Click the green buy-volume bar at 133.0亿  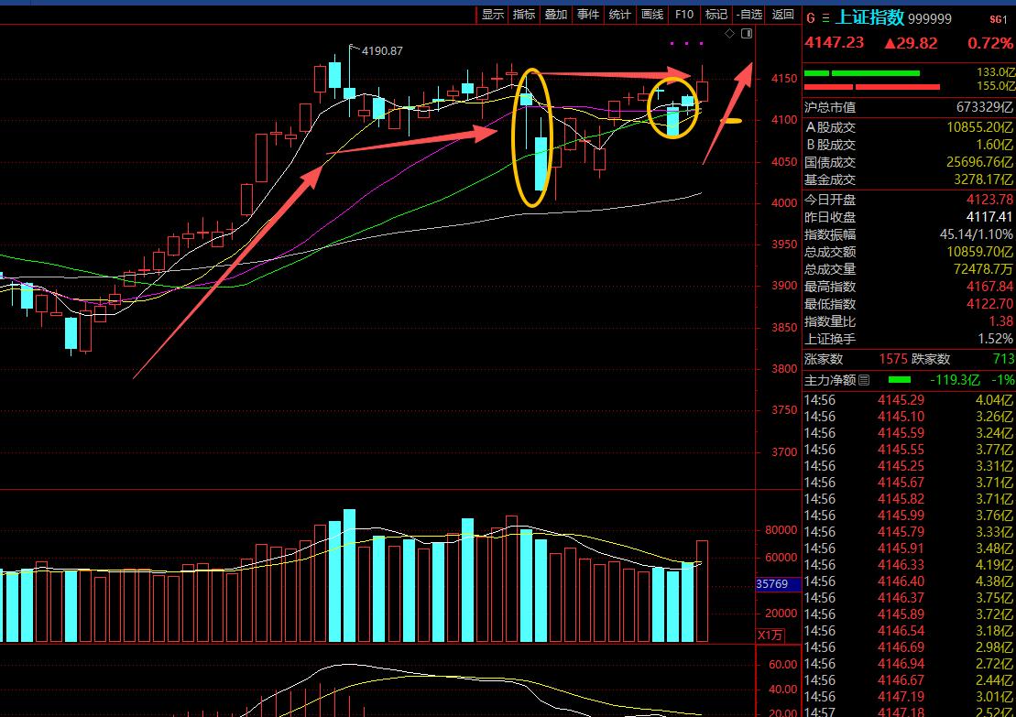[861, 73]
